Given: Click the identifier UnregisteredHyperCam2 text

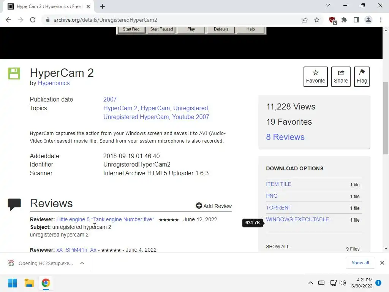Looking at the screenshot, I should tap(137, 165).
